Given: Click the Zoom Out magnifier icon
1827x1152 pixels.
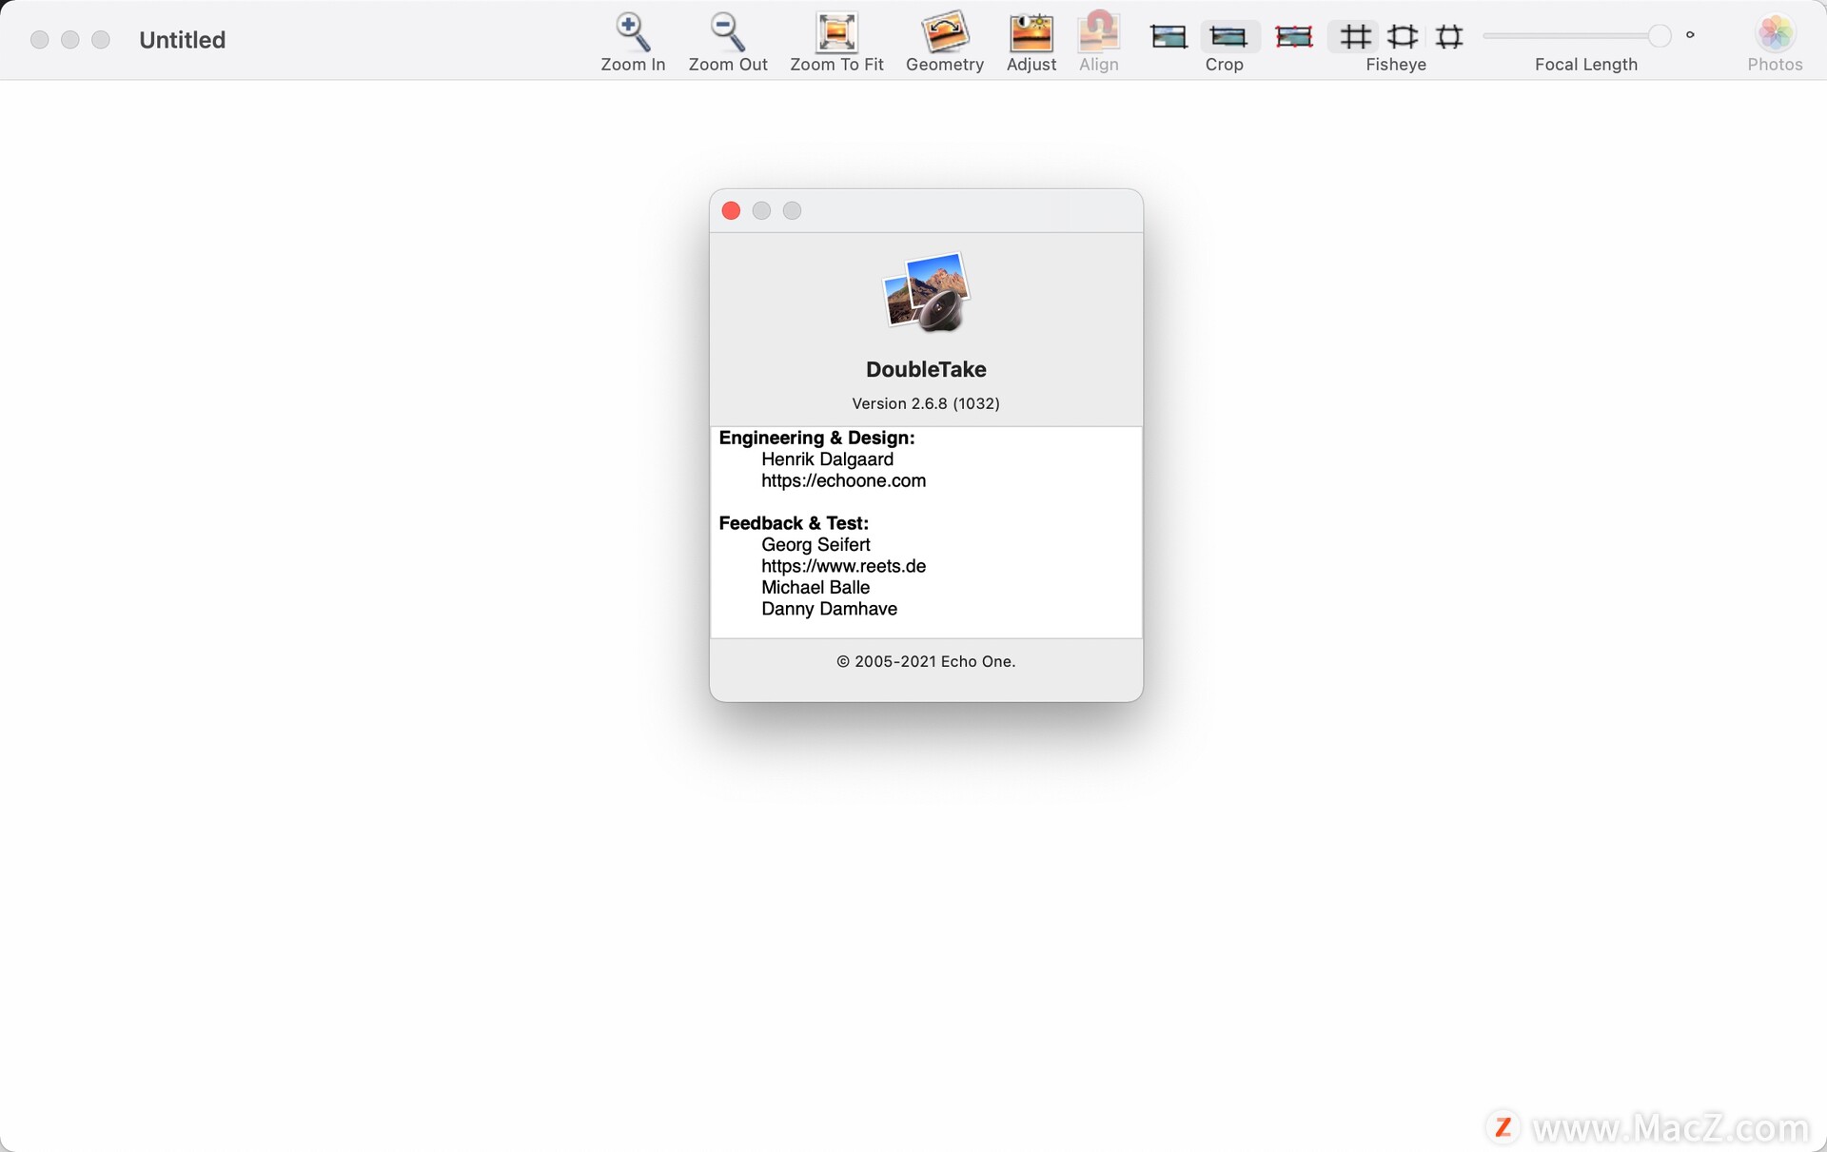Looking at the screenshot, I should (728, 32).
